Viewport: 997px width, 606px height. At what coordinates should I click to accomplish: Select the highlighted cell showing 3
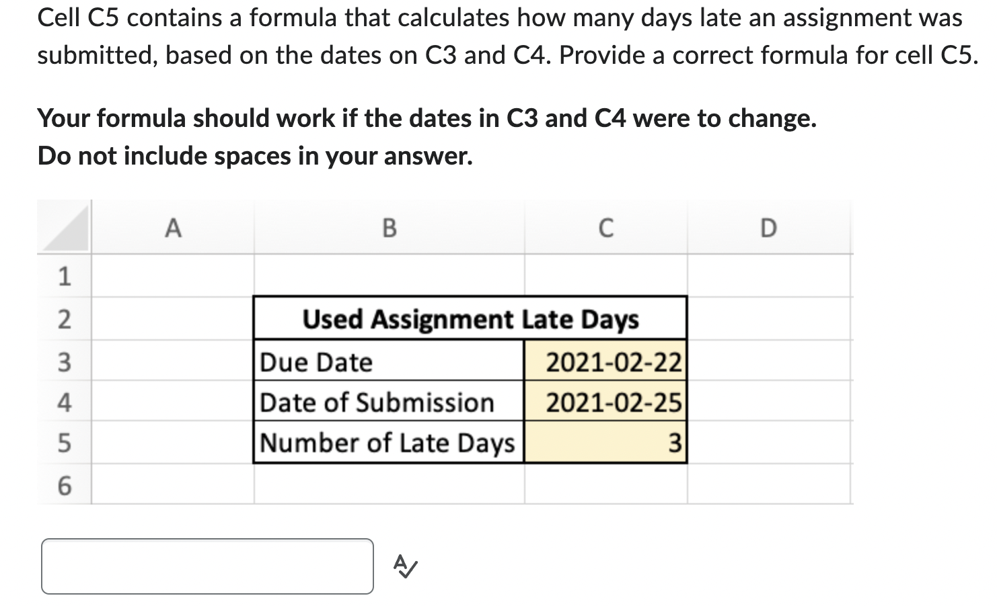(605, 442)
